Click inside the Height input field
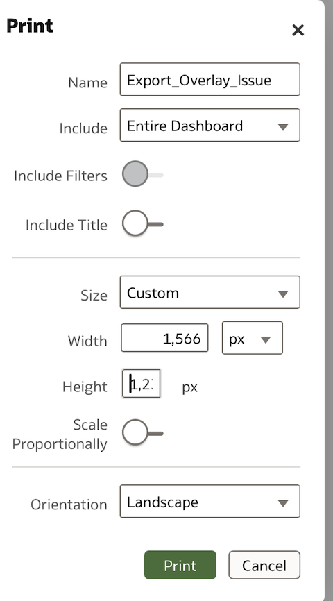 (x=141, y=383)
